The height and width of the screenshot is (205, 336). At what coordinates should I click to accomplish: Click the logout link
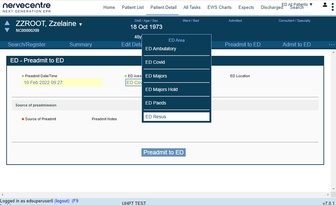coord(62,201)
